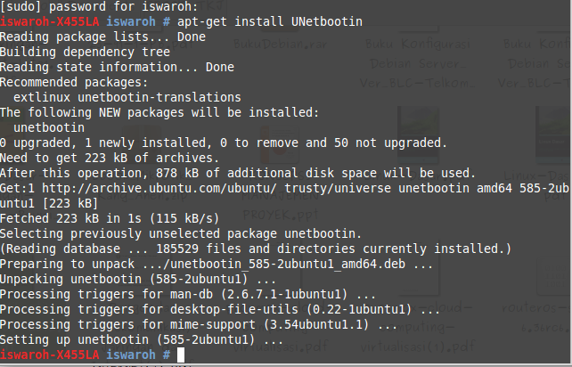Click the 'Setting up unetbootin' line

tap(142, 339)
